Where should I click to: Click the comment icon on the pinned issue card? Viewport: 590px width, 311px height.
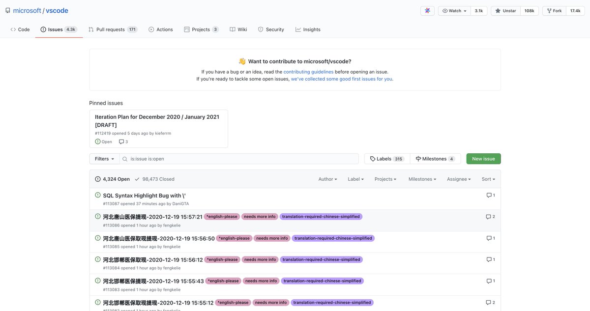[x=121, y=142]
